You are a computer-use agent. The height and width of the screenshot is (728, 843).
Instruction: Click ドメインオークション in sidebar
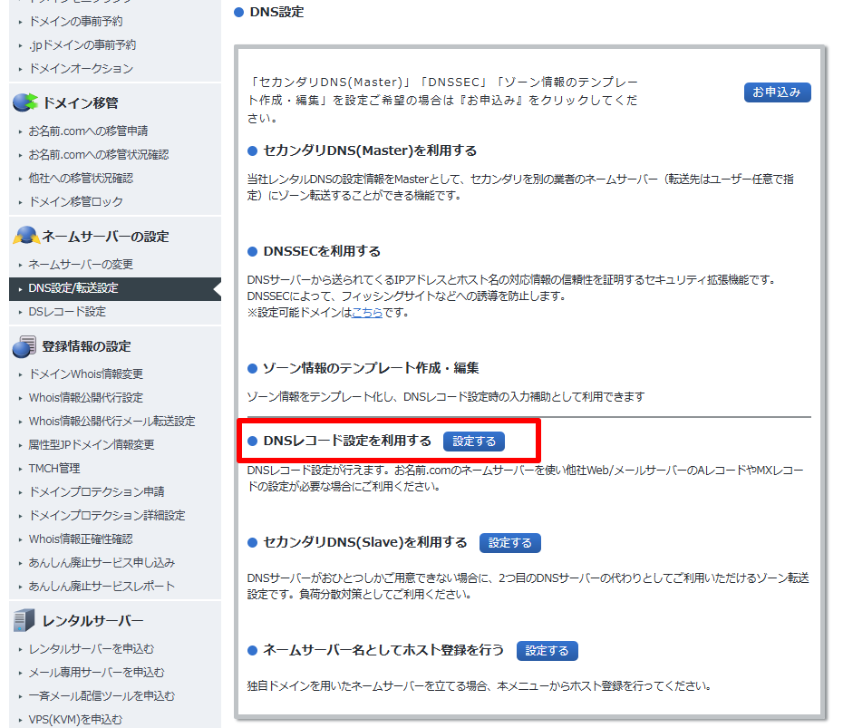coord(81,69)
